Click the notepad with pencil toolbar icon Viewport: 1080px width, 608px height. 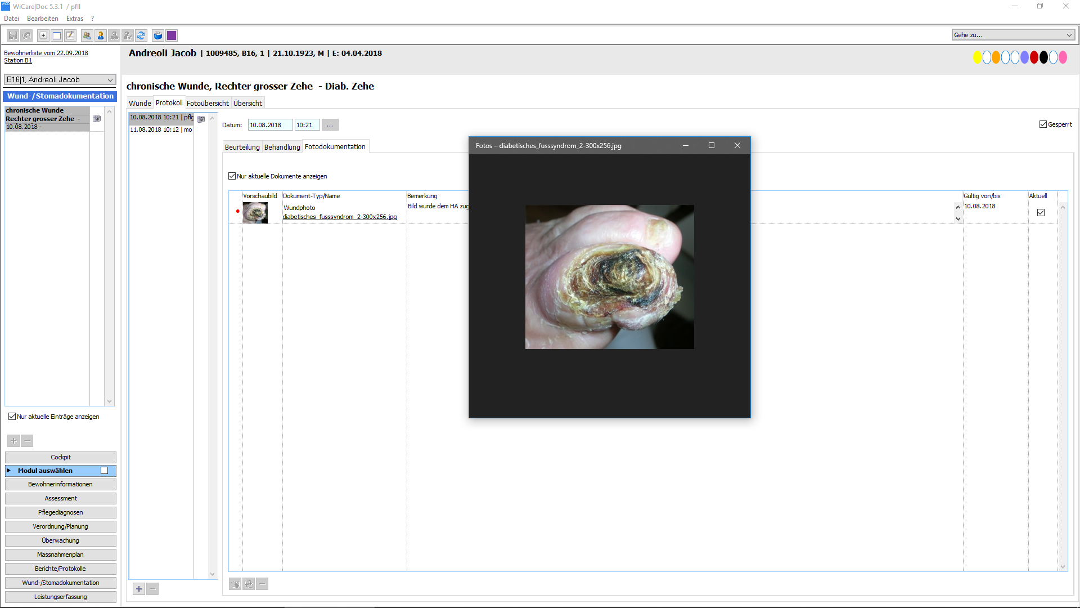tap(70, 35)
